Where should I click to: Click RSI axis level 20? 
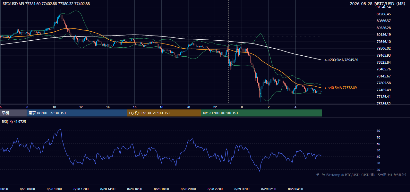379,170
